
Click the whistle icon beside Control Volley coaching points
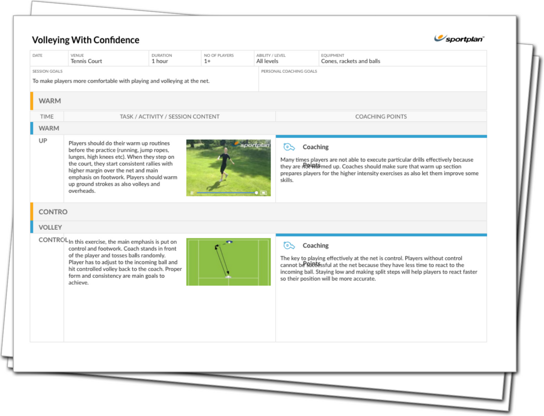(x=288, y=245)
